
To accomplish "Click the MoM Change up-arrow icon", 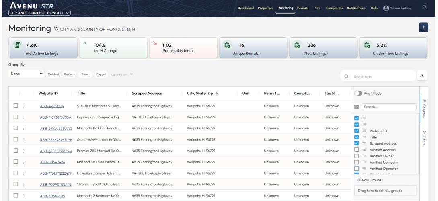I will point(84,43).
